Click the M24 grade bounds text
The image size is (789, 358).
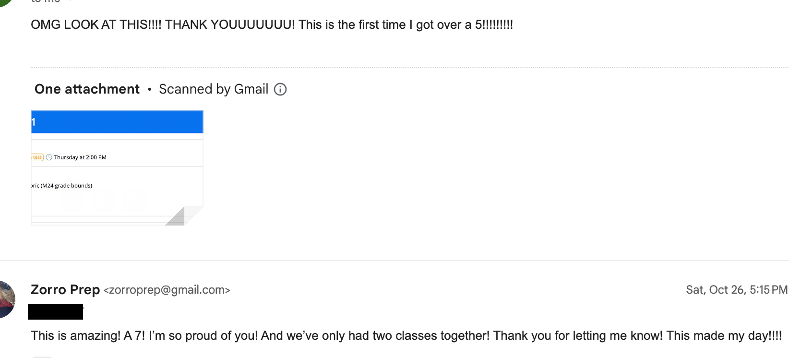tap(66, 186)
